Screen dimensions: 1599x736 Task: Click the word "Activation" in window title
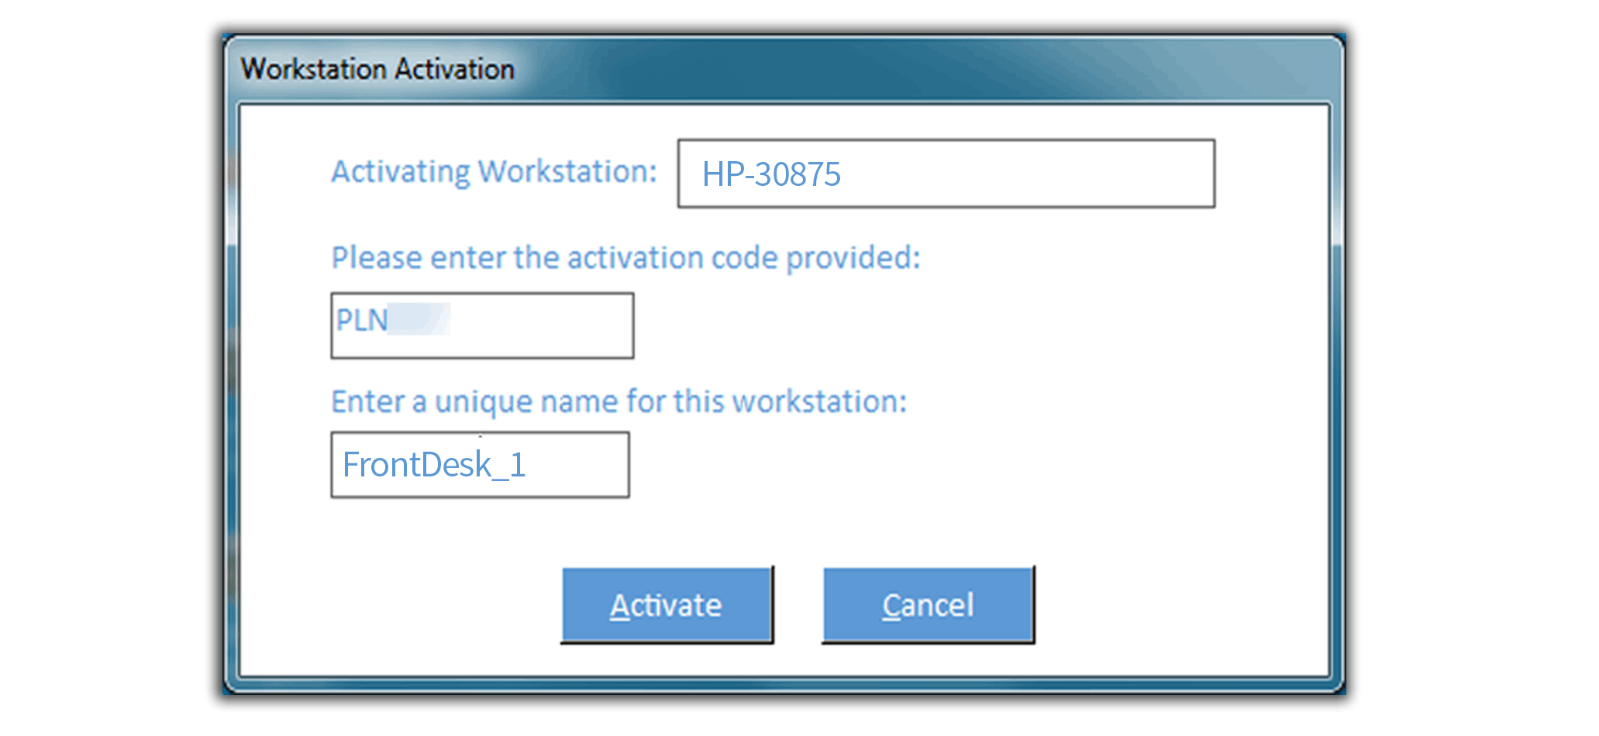tap(456, 69)
